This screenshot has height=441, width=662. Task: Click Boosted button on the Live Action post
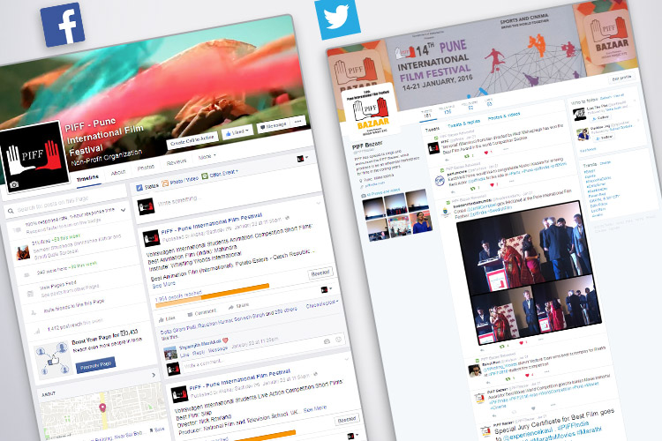click(x=347, y=420)
